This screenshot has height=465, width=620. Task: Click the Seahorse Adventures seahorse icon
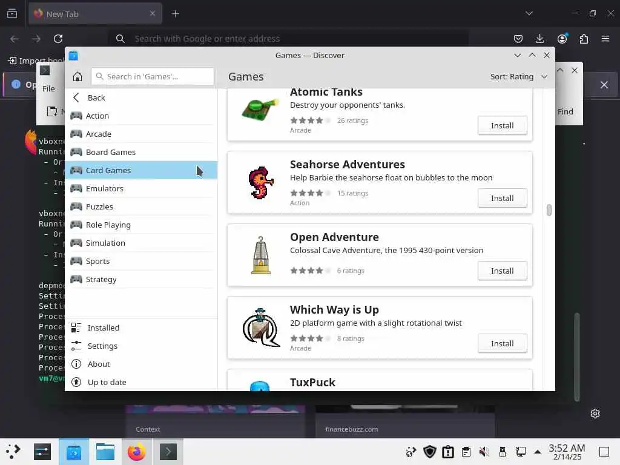(x=261, y=183)
